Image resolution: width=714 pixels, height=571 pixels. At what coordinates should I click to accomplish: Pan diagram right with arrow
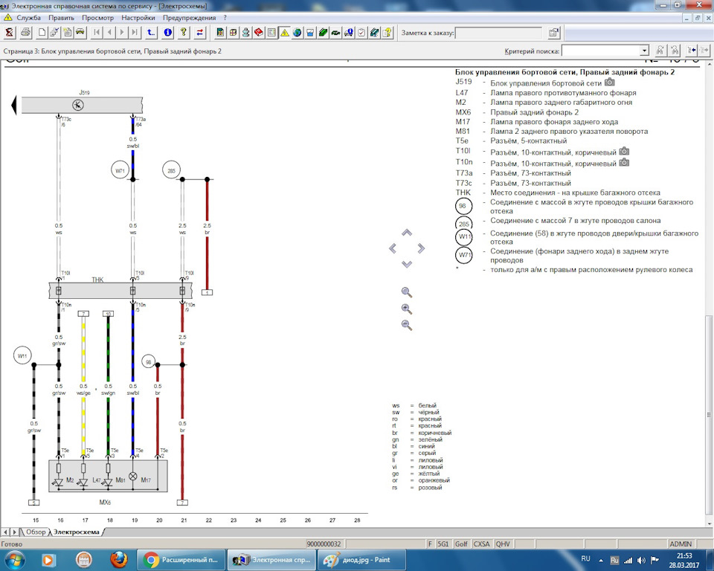[421, 248]
